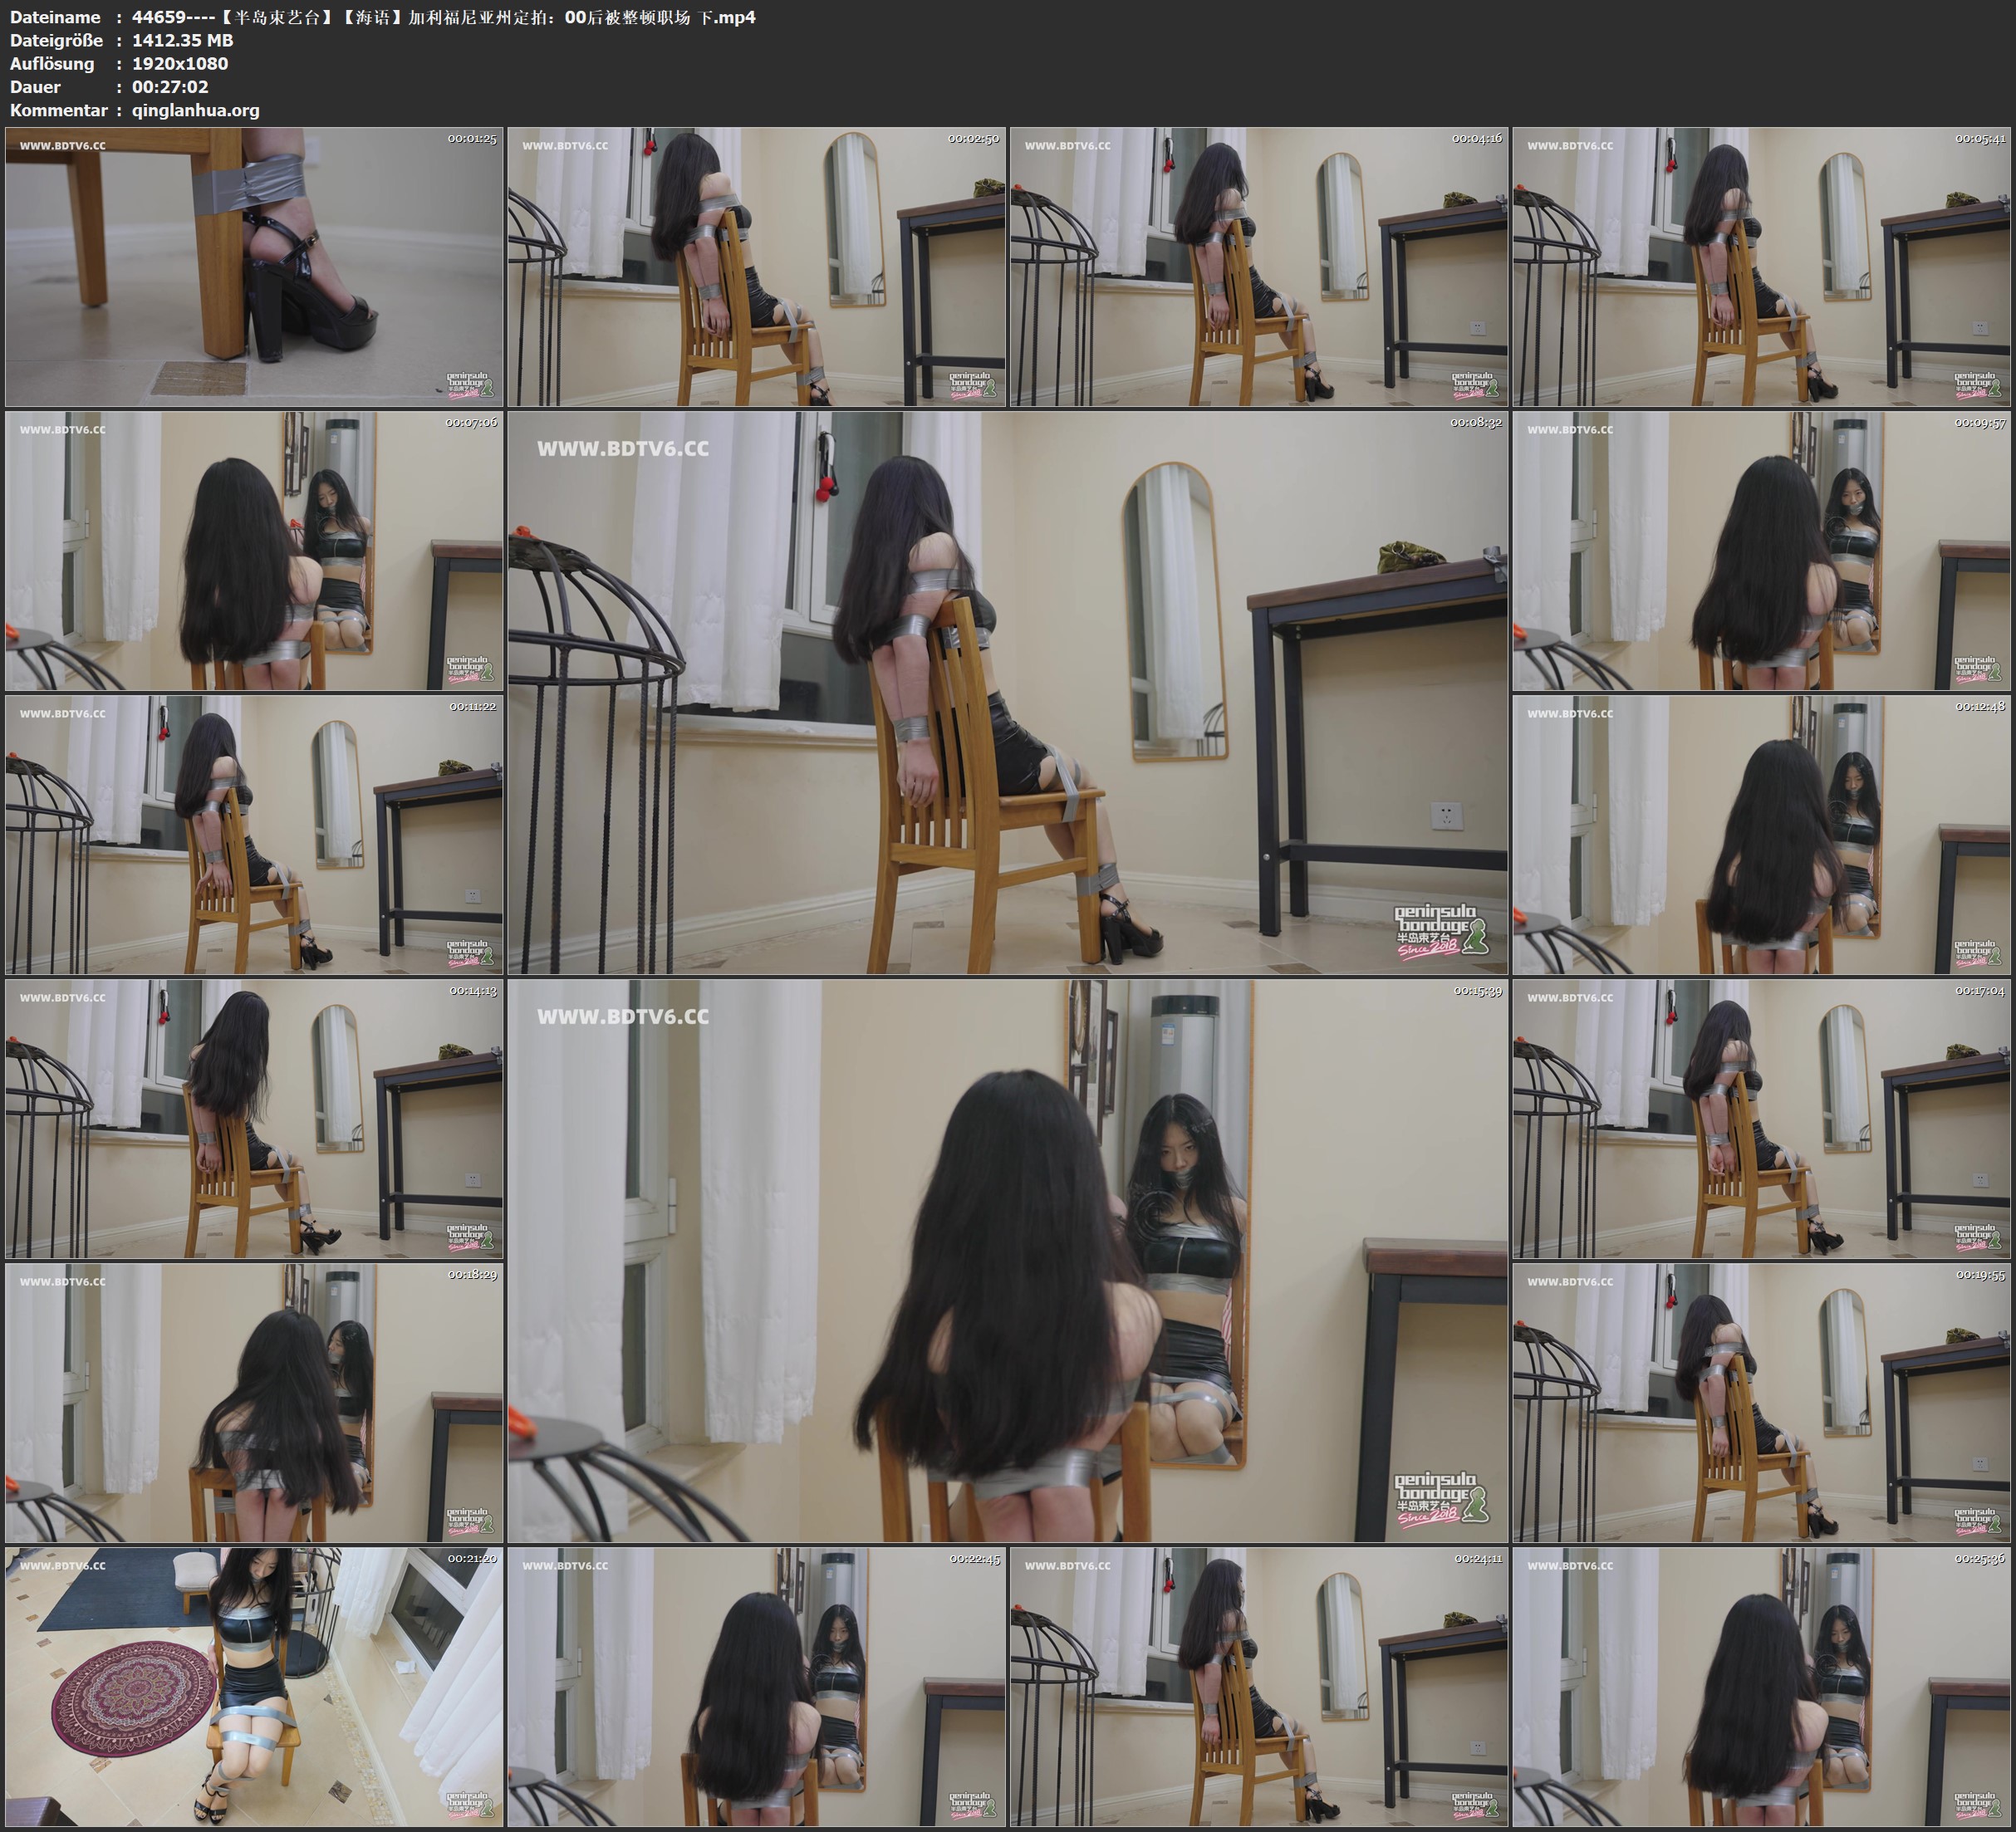This screenshot has height=1832, width=2016.
Task: Open the large frame timestamped 00:08:32
Action: pyautogui.click(x=1007, y=692)
